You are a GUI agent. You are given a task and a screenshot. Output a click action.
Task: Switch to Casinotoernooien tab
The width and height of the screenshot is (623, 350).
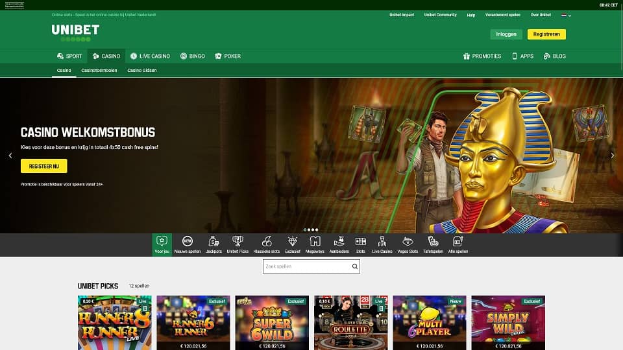(99, 70)
